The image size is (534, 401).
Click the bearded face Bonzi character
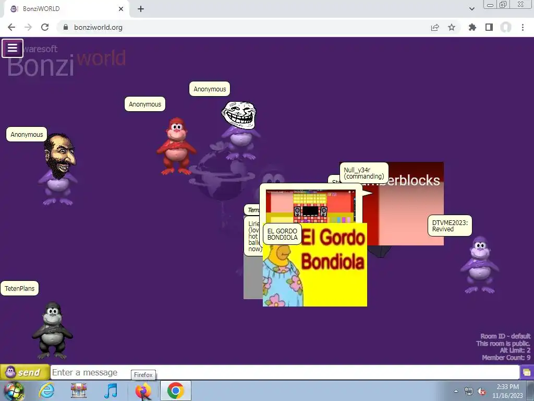(x=58, y=169)
